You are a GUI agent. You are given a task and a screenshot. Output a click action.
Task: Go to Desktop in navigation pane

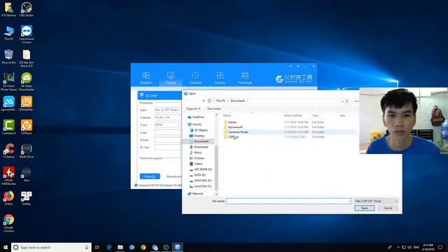point(199,136)
